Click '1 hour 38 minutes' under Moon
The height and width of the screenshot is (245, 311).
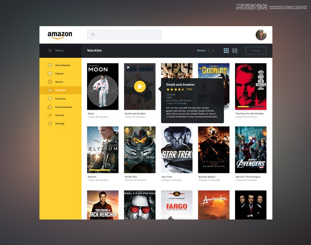(98, 117)
